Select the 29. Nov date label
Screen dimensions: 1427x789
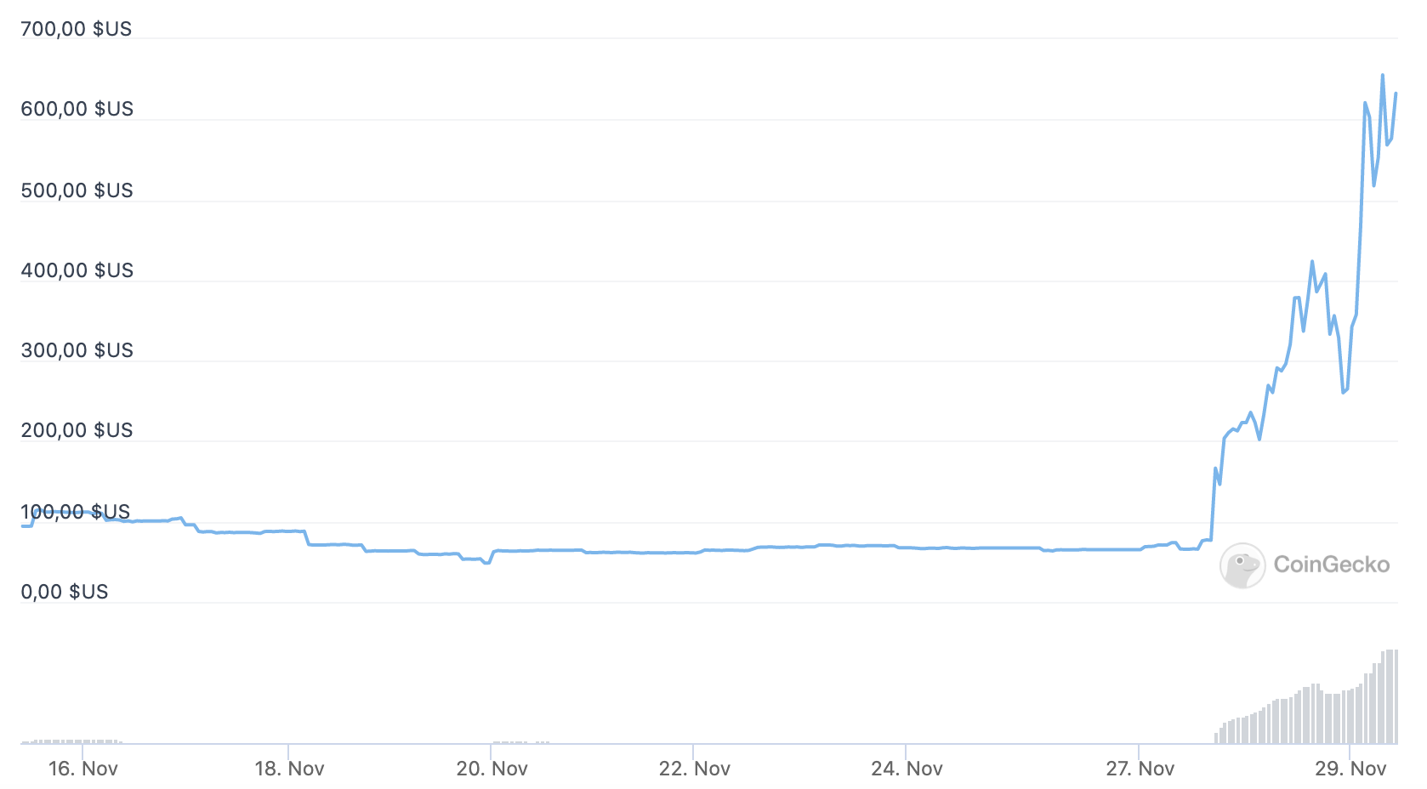tap(1350, 769)
